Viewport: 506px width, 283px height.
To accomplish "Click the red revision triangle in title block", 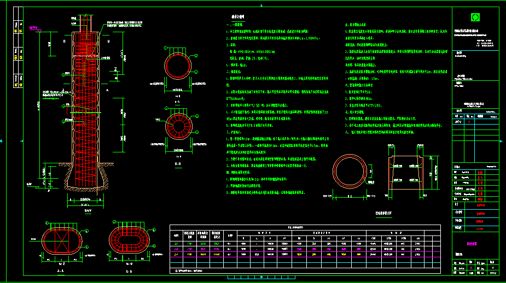I will click(469, 122).
